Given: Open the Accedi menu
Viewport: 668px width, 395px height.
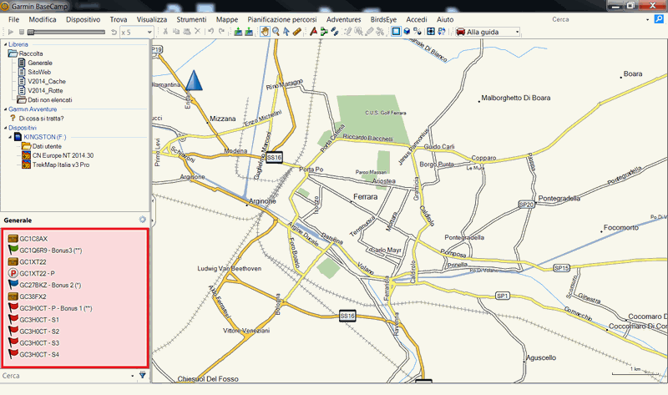Looking at the screenshot, I should [417, 19].
